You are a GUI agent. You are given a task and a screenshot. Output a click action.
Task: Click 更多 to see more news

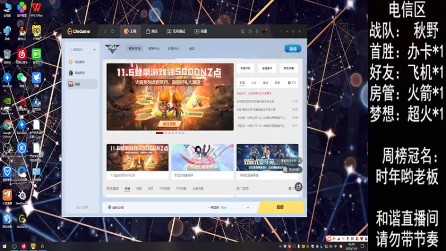292,83
